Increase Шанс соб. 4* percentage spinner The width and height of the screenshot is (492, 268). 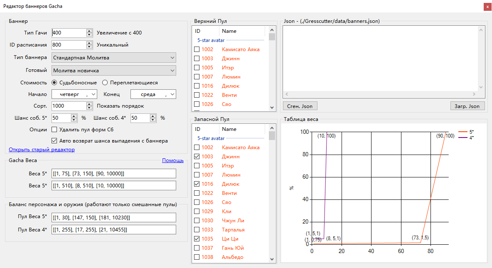point(153,116)
